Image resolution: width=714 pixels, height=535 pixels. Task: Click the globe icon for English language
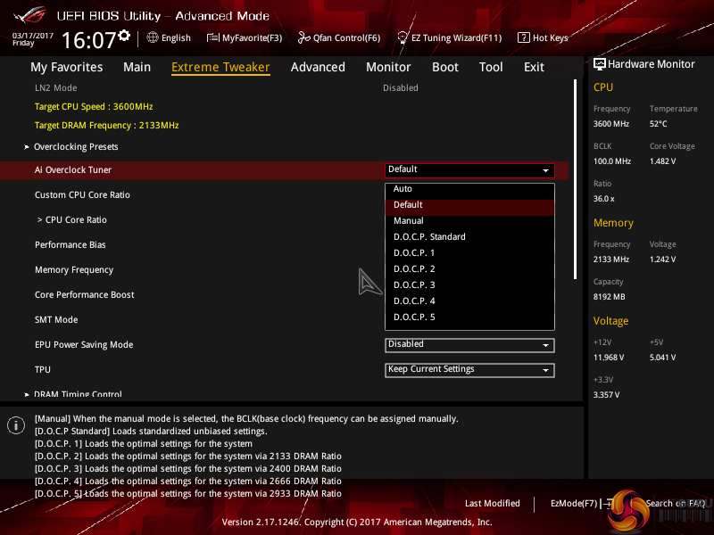pyautogui.click(x=153, y=37)
